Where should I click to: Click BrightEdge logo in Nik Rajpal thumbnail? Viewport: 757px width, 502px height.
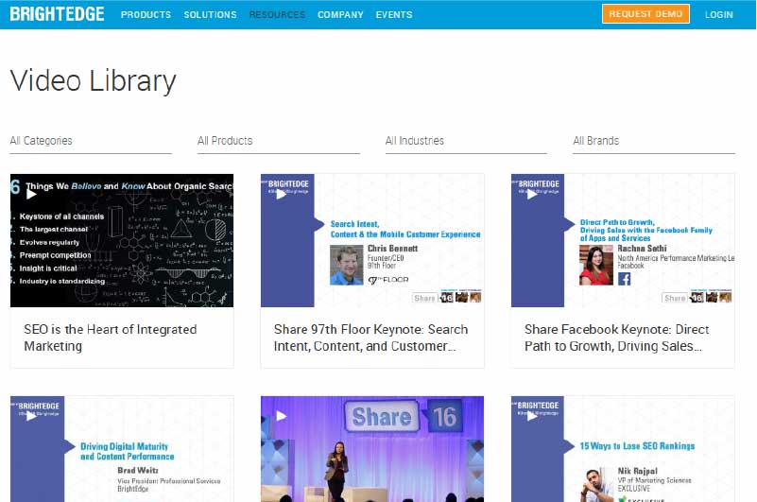[x=538, y=407]
